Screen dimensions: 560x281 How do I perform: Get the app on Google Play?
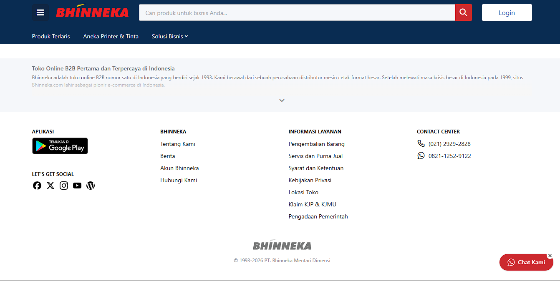click(x=60, y=146)
